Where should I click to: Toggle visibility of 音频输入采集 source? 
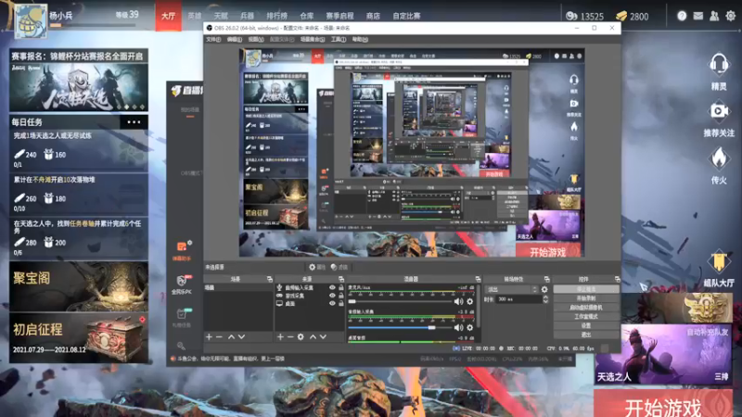(x=332, y=287)
